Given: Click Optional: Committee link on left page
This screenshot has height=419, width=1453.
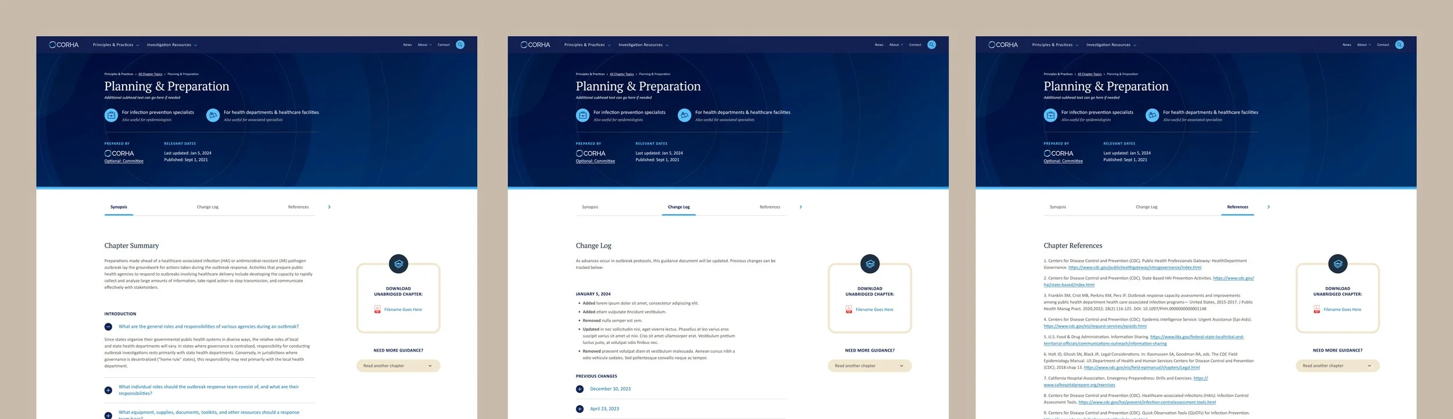Looking at the screenshot, I should [124, 162].
